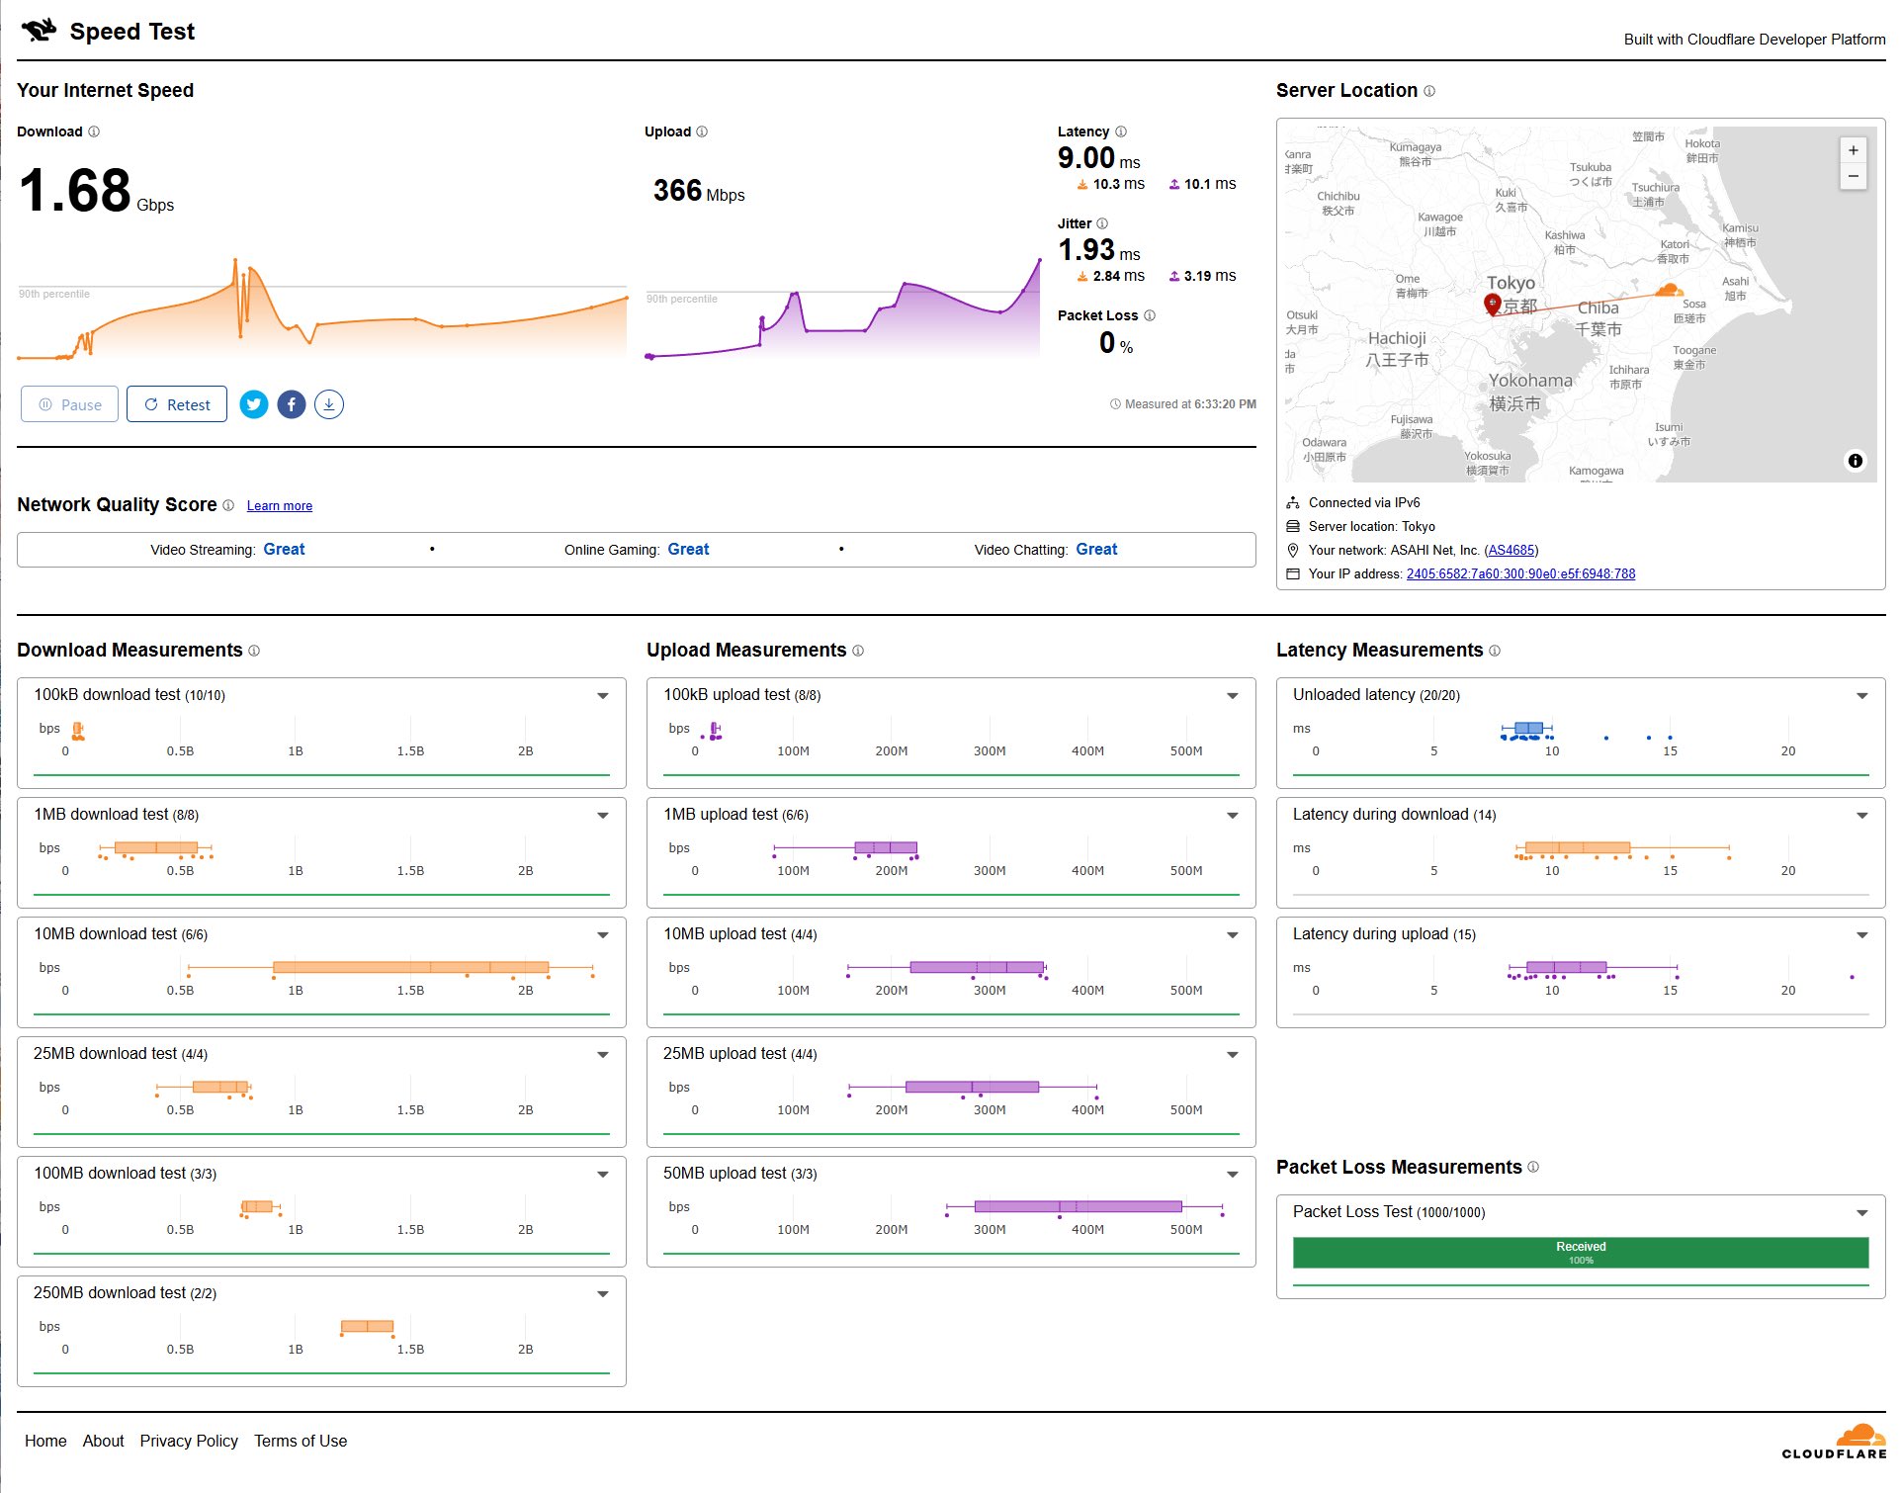Pause the running speed test
The image size is (1900, 1493).
pos(70,404)
